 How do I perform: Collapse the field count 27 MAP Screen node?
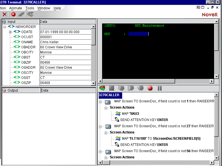tap(100, 127)
